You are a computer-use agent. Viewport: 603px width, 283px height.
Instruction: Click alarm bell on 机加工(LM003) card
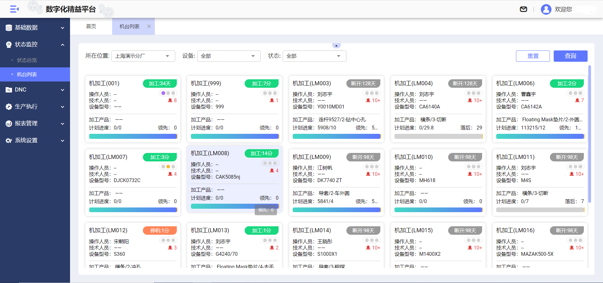368,100
